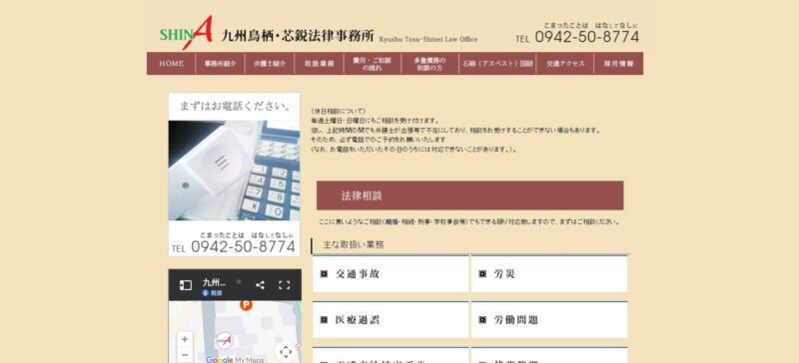Click the sidebar phone number below photo
Viewport: 799px width, 363px height.
pyautogui.click(x=243, y=247)
